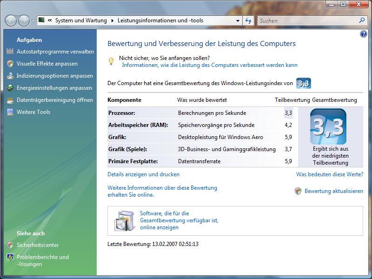Click the small 3,3 score badge
Image resolution: width=372 pixels, height=279 pixels.
tap(304, 83)
